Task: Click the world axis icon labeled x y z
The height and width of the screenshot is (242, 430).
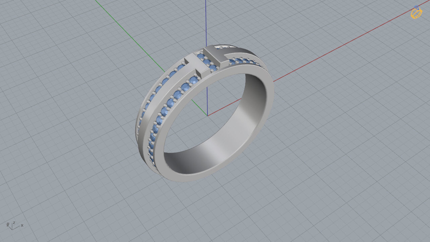Action: tap(15, 225)
